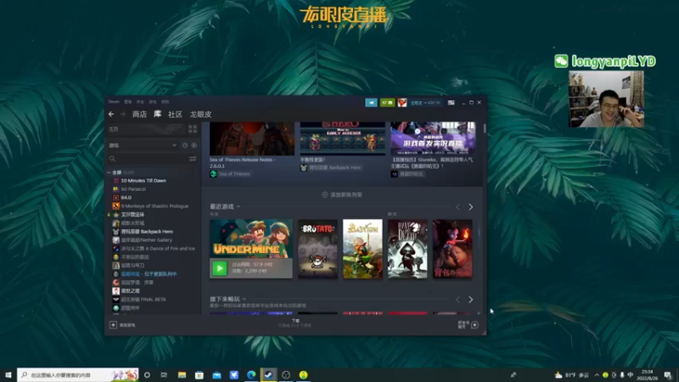Screen dimensions: 679x382
Task: Show next recent games with right arrow
Action: point(471,207)
